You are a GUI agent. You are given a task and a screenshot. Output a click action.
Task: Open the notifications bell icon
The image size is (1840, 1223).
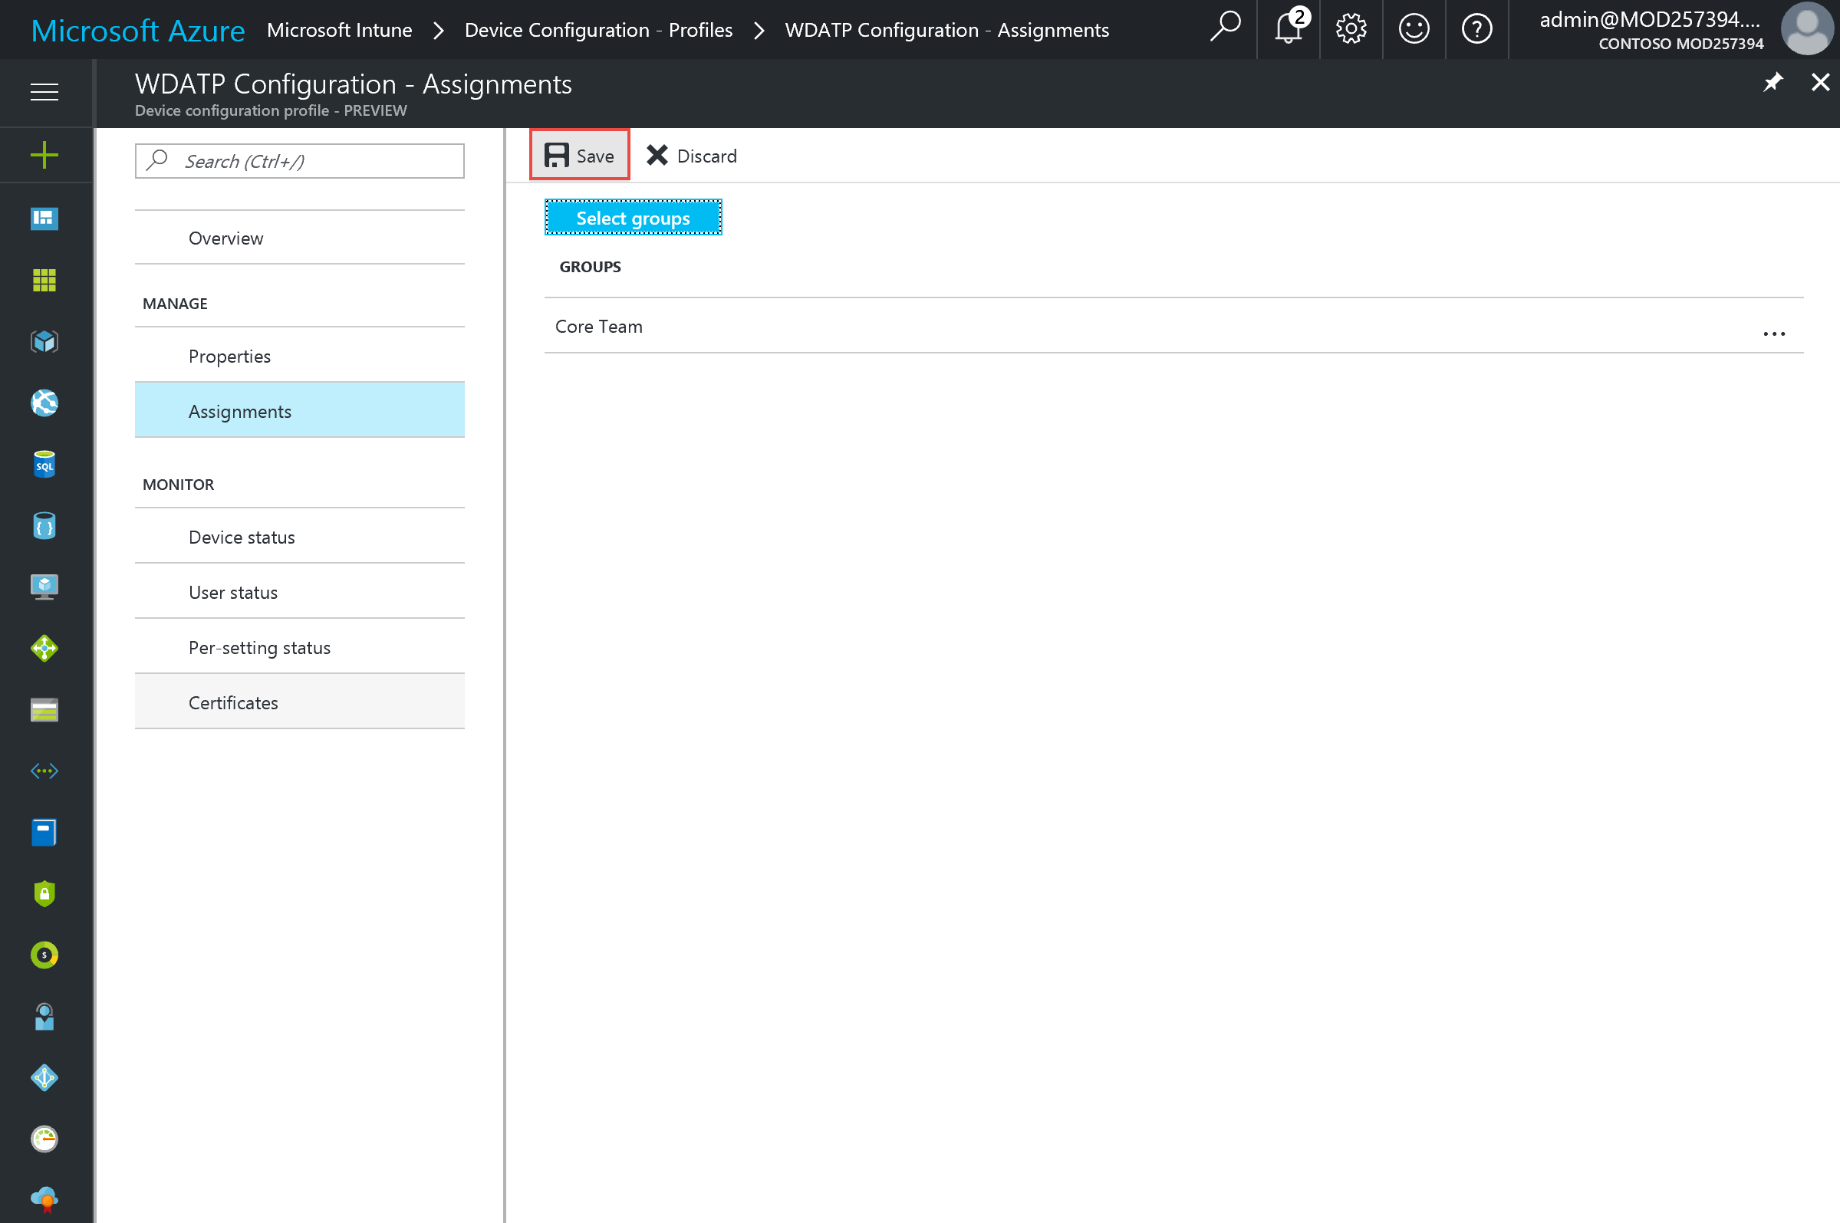coord(1288,30)
